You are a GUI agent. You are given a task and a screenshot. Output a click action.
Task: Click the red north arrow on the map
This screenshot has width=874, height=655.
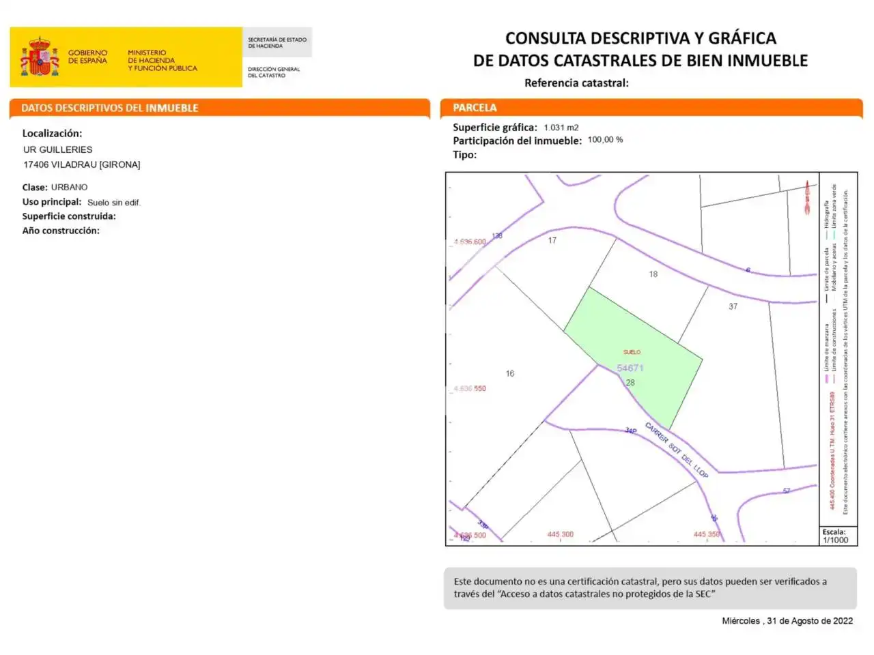coord(807,197)
